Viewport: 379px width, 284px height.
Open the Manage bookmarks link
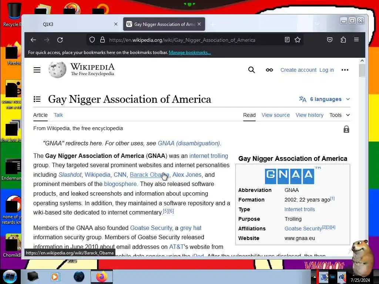(x=190, y=53)
